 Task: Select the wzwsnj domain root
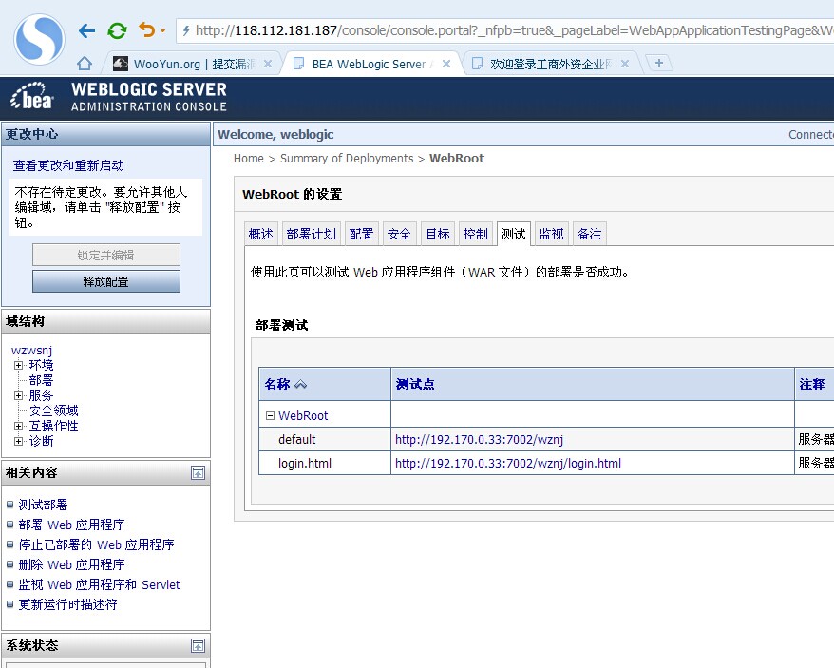coord(32,351)
